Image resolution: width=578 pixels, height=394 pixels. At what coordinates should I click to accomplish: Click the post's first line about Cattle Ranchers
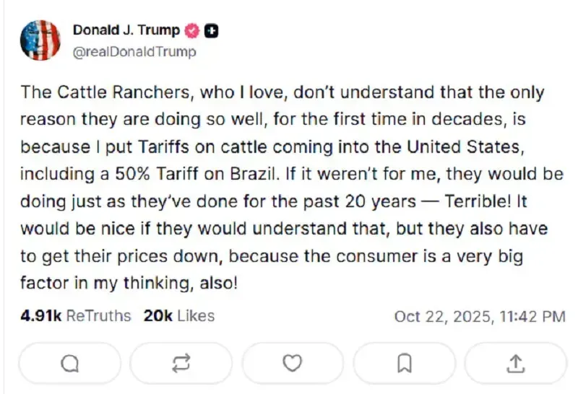282,92
